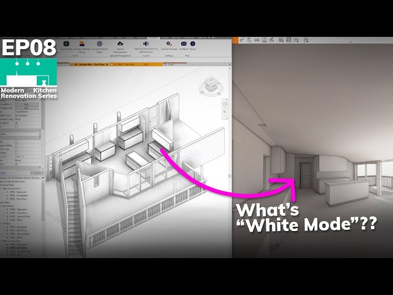
Task: Toggle the Section Box checkbox
Action: [x=17, y=164]
